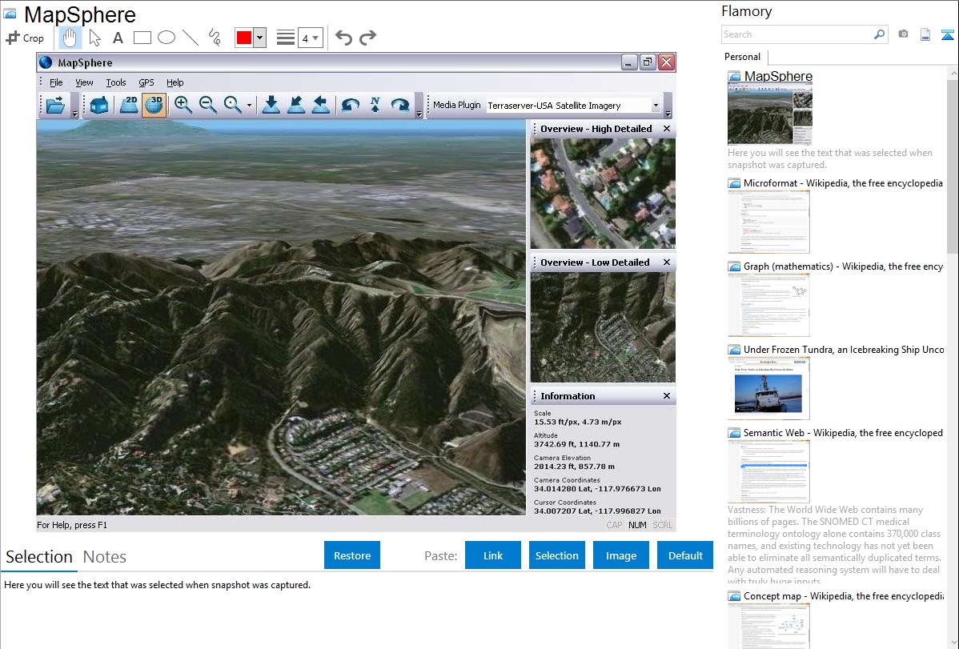Switch to the Selection tab
Screen dimensions: 959x649
pos(39,557)
